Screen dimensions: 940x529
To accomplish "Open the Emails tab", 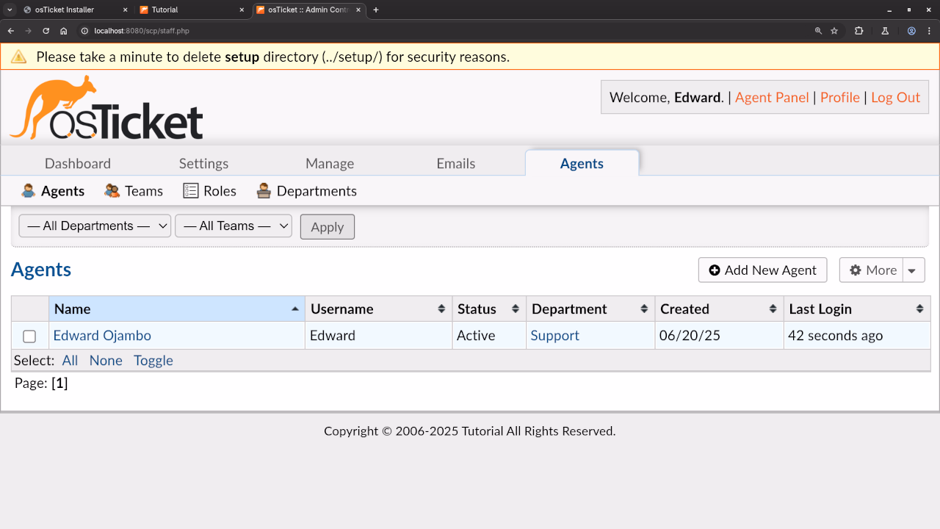I will pos(456,163).
